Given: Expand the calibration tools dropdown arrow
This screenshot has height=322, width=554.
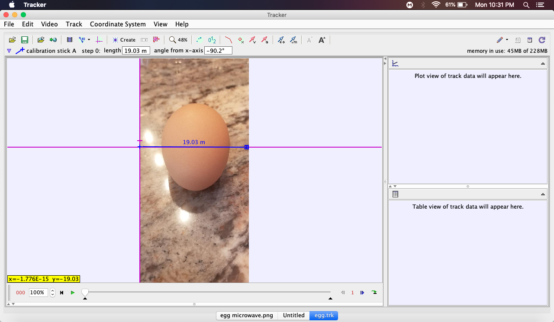Looking at the screenshot, I should point(89,40).
